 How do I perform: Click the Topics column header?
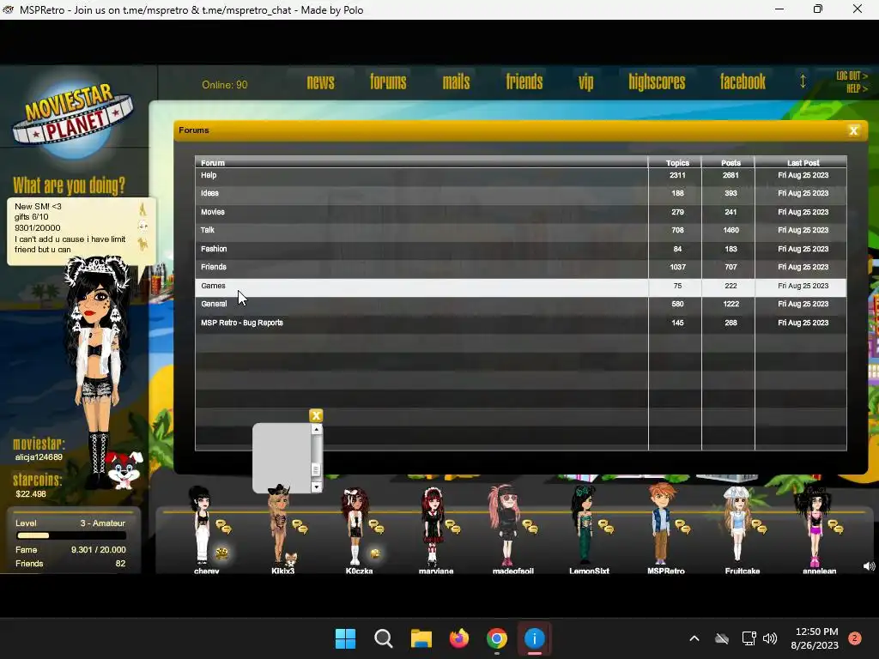click(676, 162)
